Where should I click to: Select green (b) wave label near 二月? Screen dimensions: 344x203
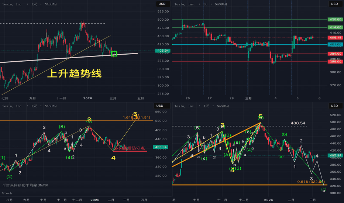tap(284, 134)
